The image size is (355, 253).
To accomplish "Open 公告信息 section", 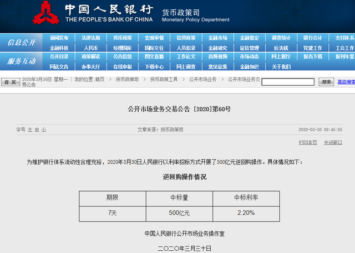I will (123, 56).
